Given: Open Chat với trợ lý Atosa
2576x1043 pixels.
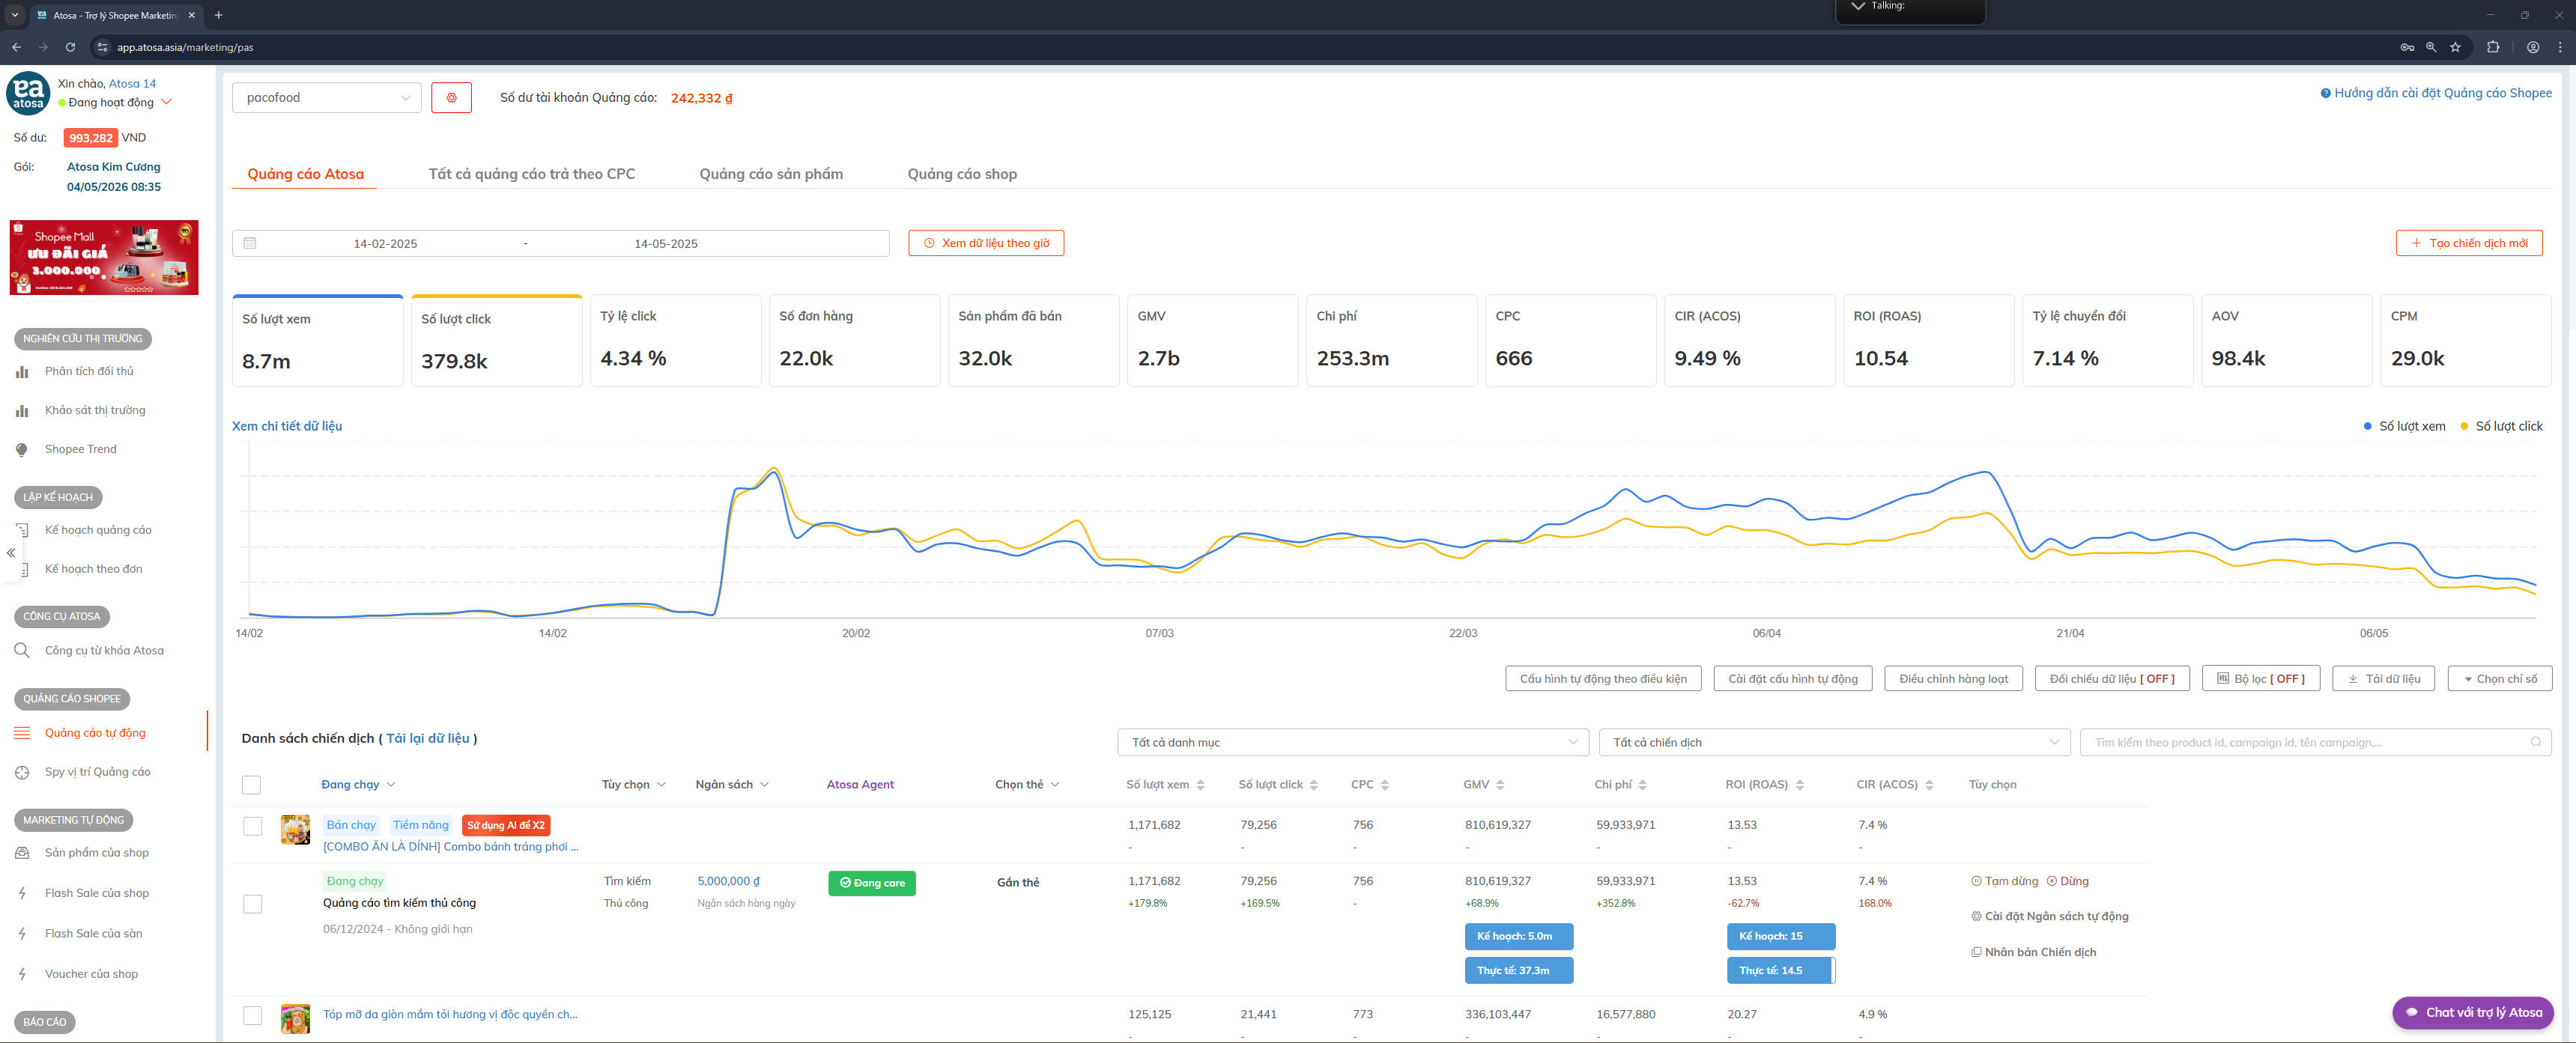Looking at the screenshot, I should click(2473, 1012).
